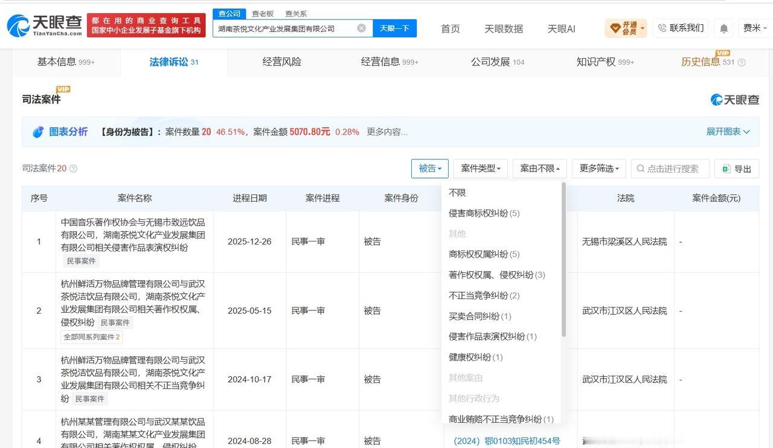Click the help icon beside 司法案件20
The image size is (773, 448).
click(74, 168)
